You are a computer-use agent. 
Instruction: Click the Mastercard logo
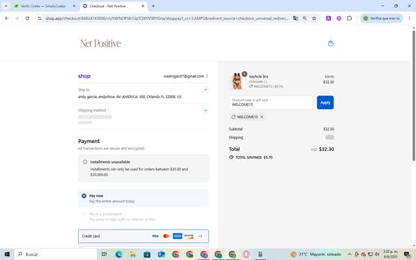(x=166, y=236)
